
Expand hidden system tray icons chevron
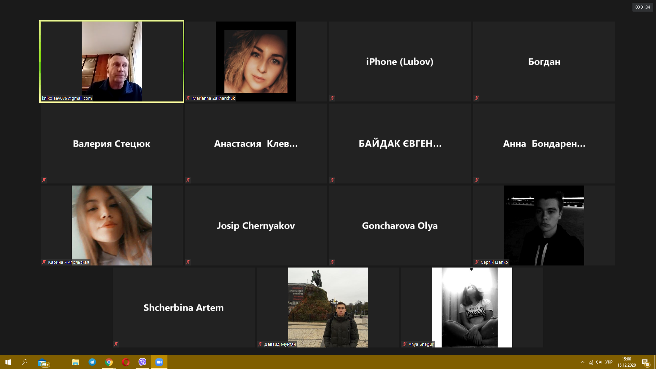tap(583, 362)
